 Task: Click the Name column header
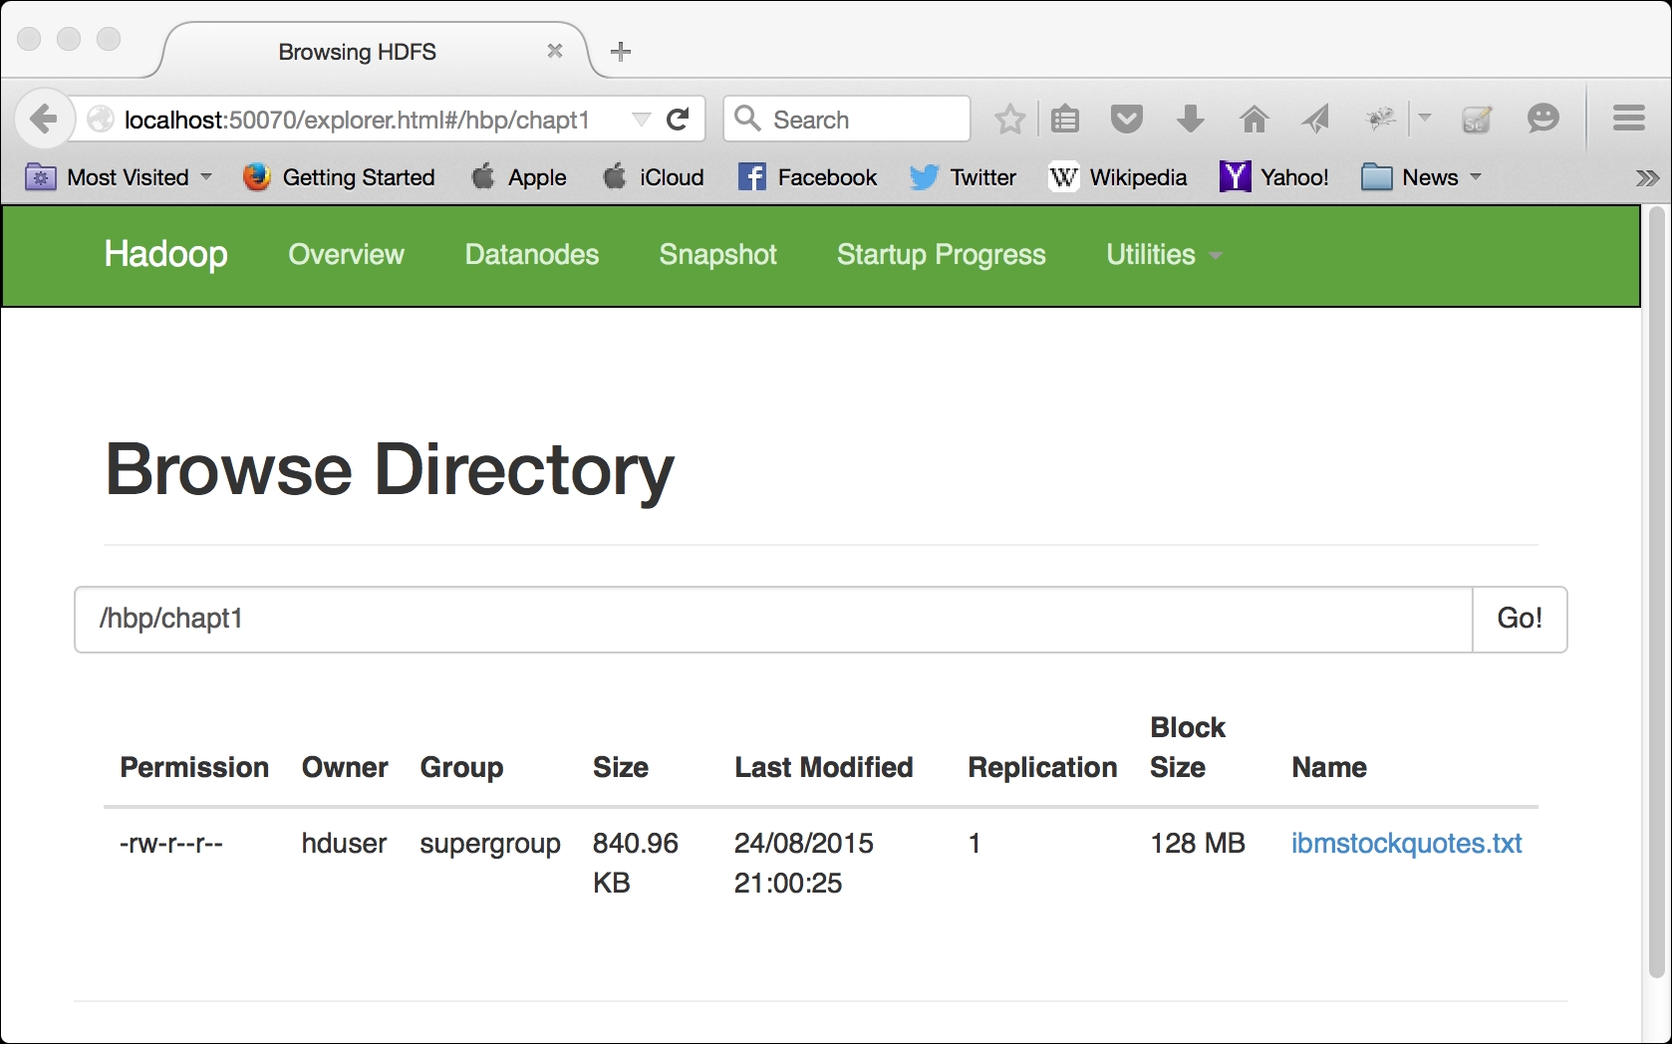[x=1329, y=767]
